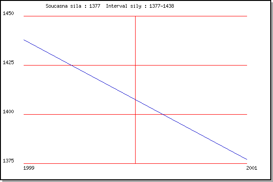Click the 1999 x-axis year label
The image size is (273, 182).
pos(29,168)
